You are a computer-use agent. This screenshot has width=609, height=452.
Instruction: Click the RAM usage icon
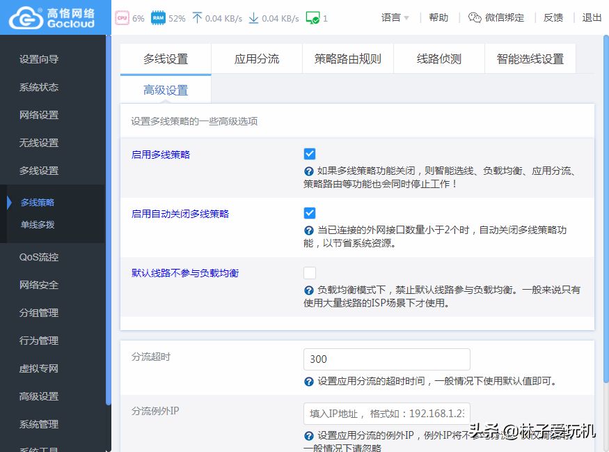pyautogui.click(x=158, y=18)
